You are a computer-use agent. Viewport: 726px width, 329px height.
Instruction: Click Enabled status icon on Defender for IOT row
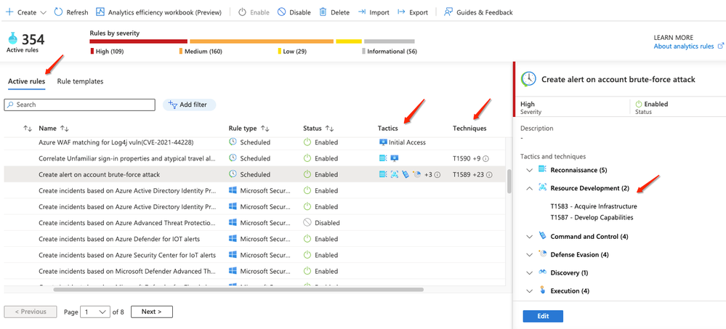(307, 239)
